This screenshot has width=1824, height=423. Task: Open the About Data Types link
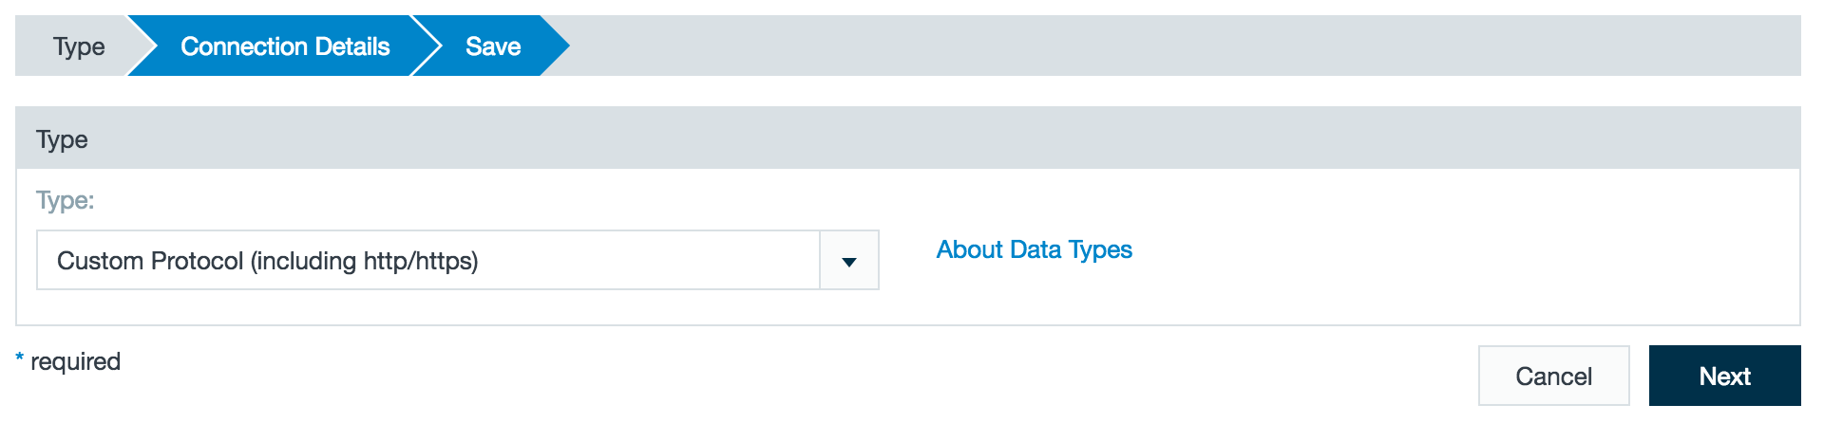click(1034, 249)
